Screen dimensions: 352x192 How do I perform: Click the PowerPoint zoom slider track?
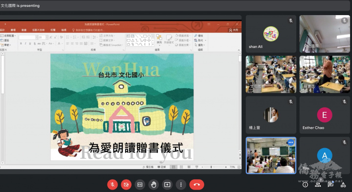coord(214,167)
